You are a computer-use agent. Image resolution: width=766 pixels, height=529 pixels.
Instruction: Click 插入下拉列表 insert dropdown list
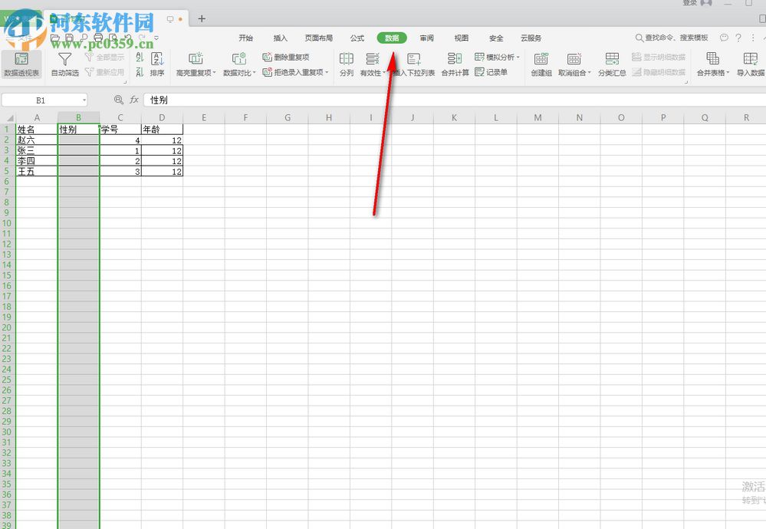[x=414, y=64]
